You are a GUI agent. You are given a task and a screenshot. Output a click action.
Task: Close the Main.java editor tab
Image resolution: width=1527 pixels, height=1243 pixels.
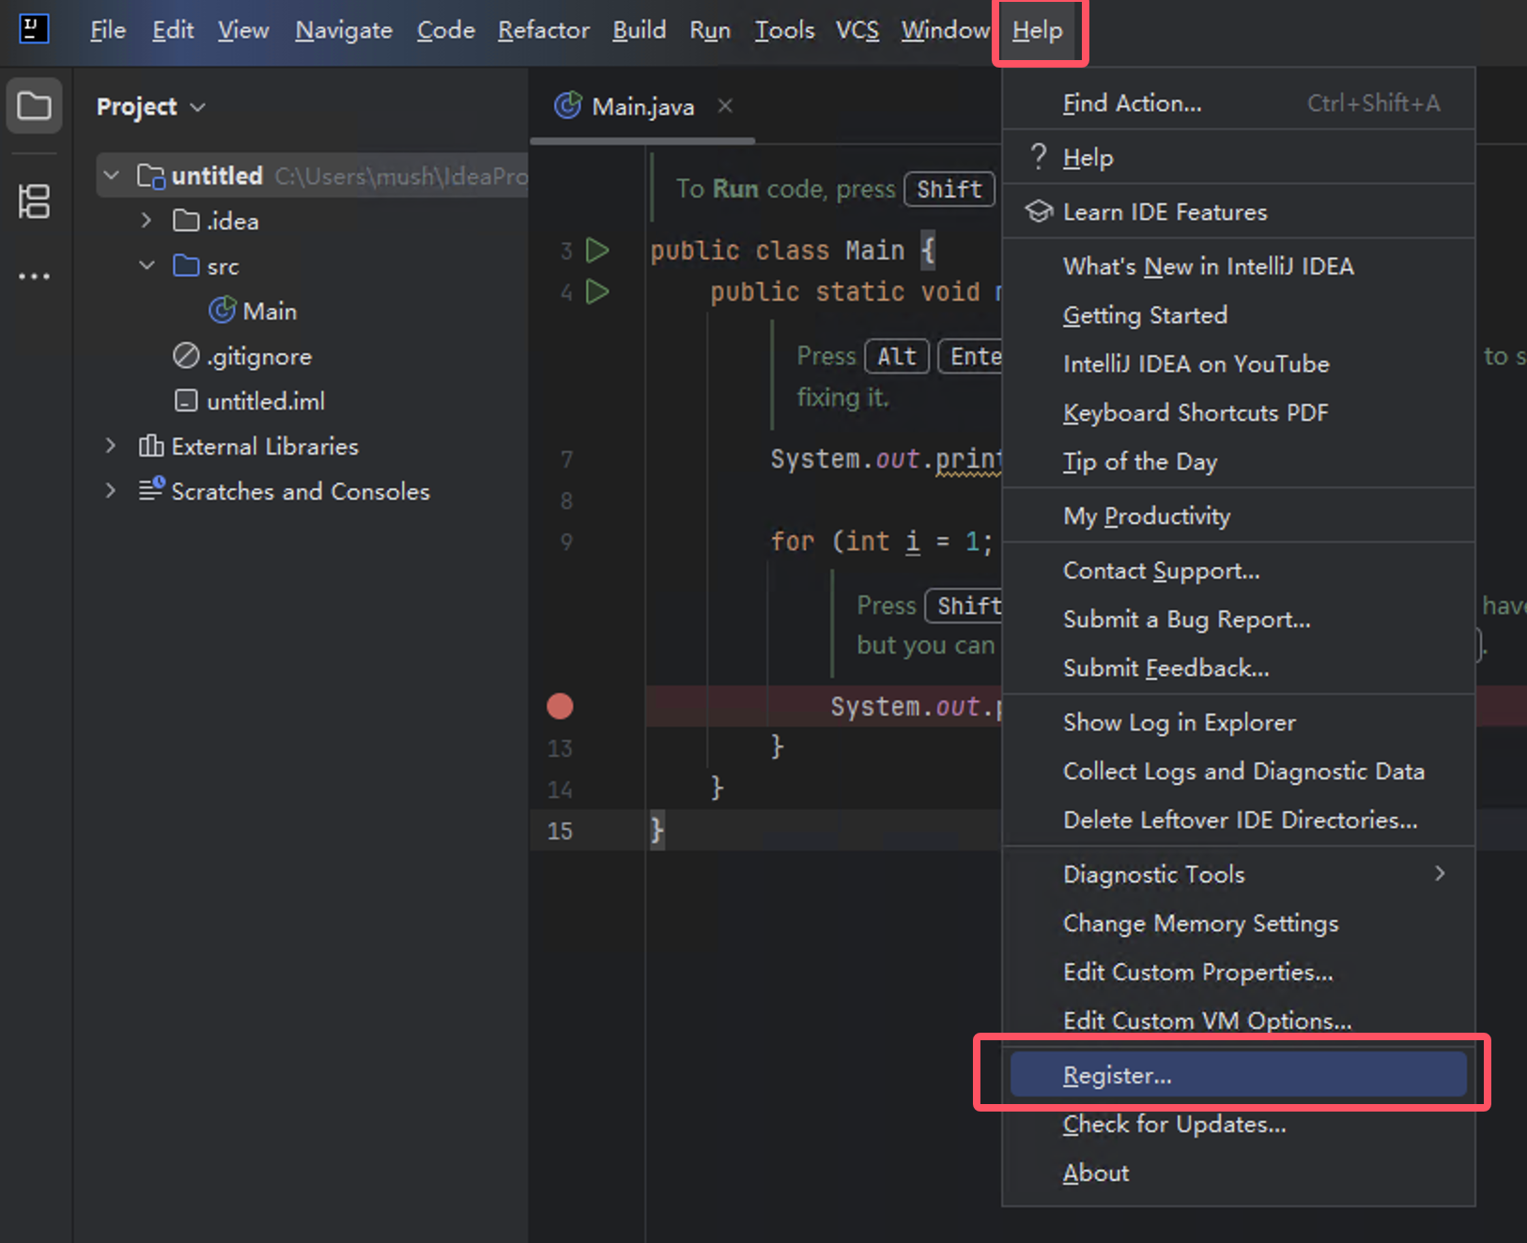[x=725, y=106]
